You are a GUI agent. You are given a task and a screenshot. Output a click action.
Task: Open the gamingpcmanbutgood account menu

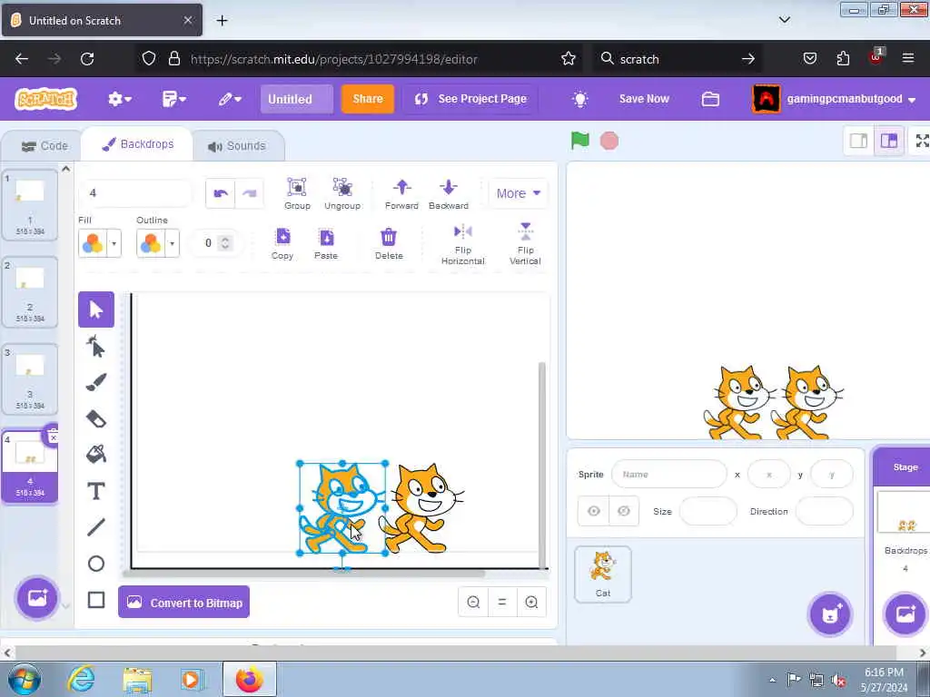tap(835, 99)
